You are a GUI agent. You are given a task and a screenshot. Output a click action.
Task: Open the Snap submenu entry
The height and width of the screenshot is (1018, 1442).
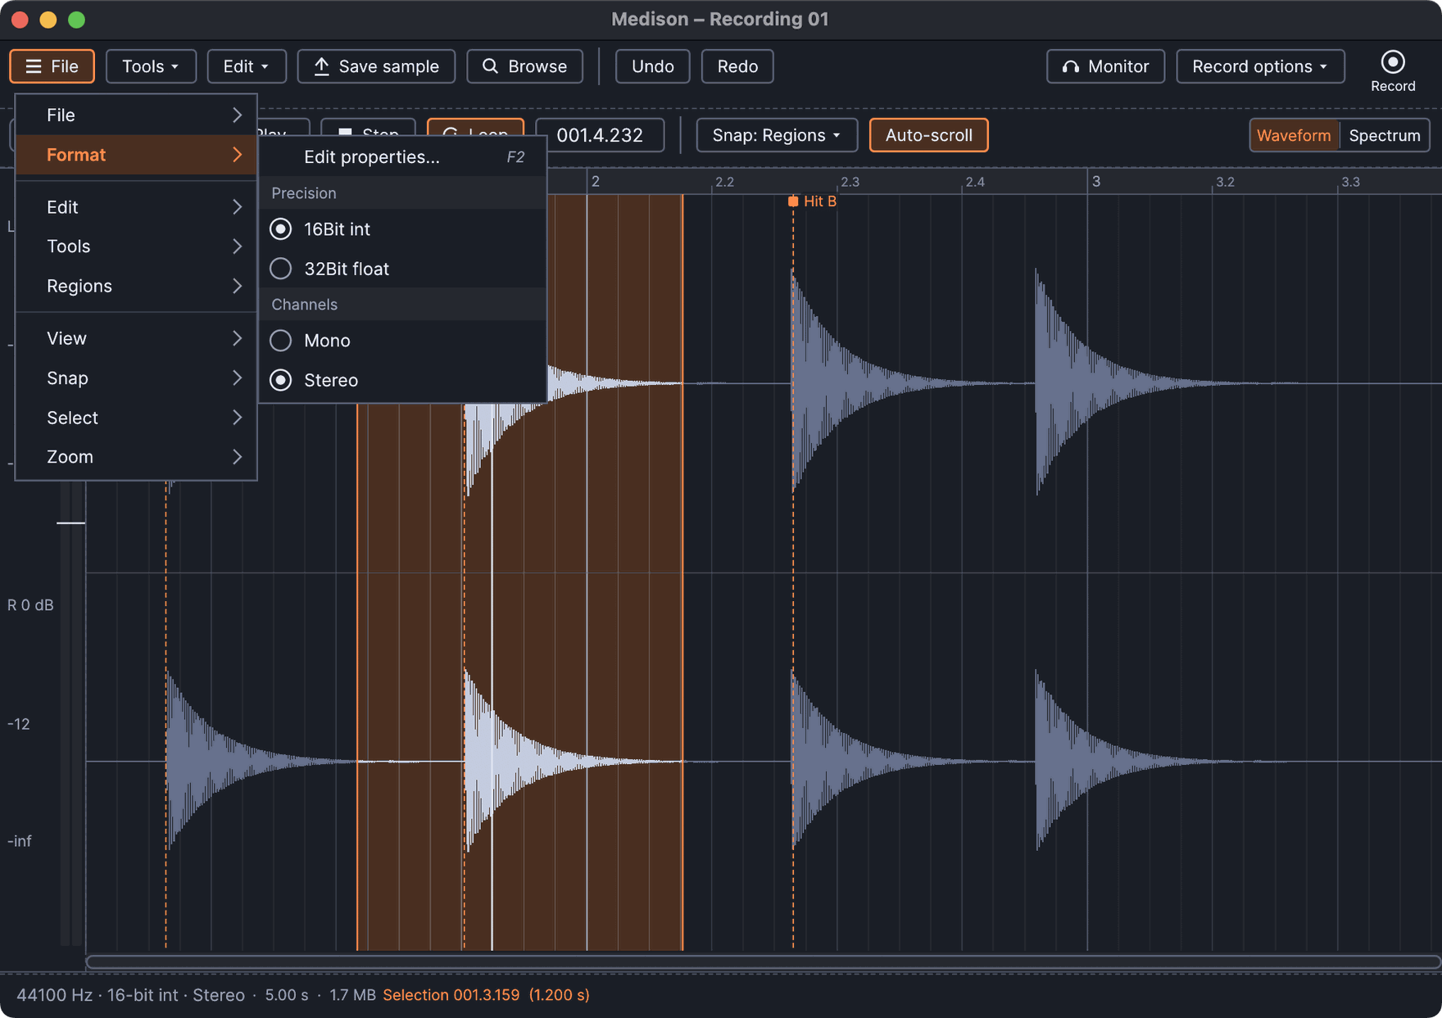click(x=136, y=378)
